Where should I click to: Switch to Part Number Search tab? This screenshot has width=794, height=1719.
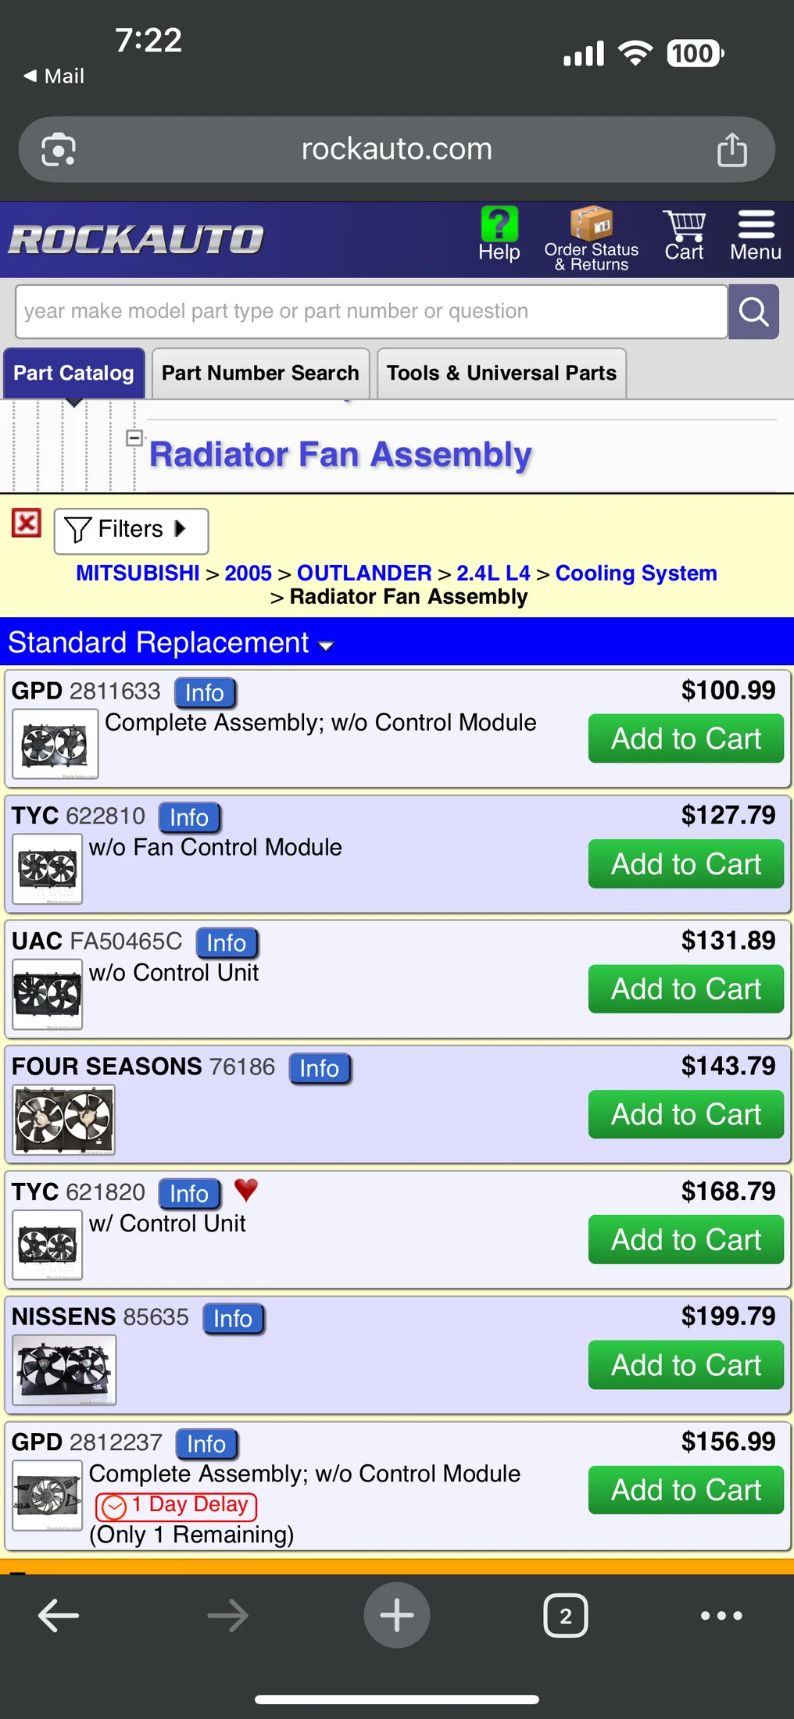tap(260, 373)
